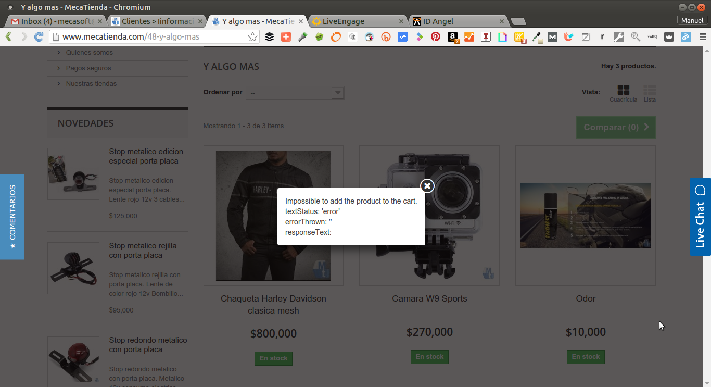Switch to Gmail Inbox tab

[x=56, y=21]
